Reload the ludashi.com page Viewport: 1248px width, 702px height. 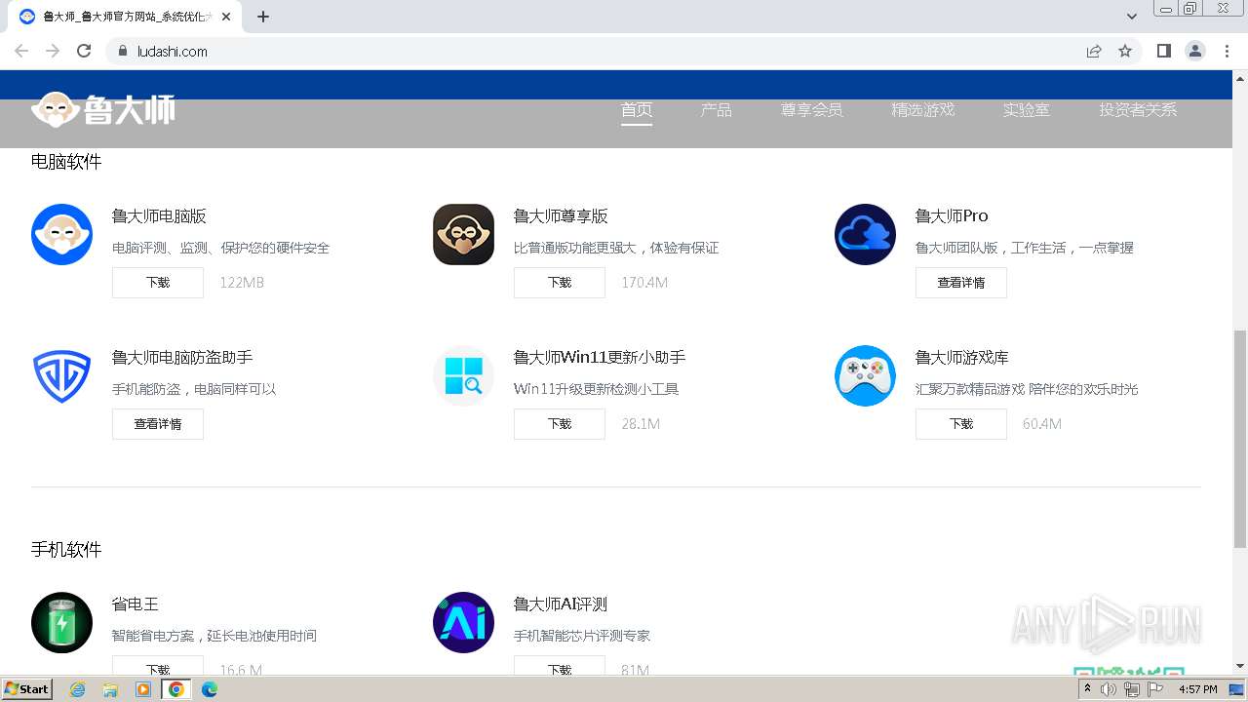tap(84, 51)
